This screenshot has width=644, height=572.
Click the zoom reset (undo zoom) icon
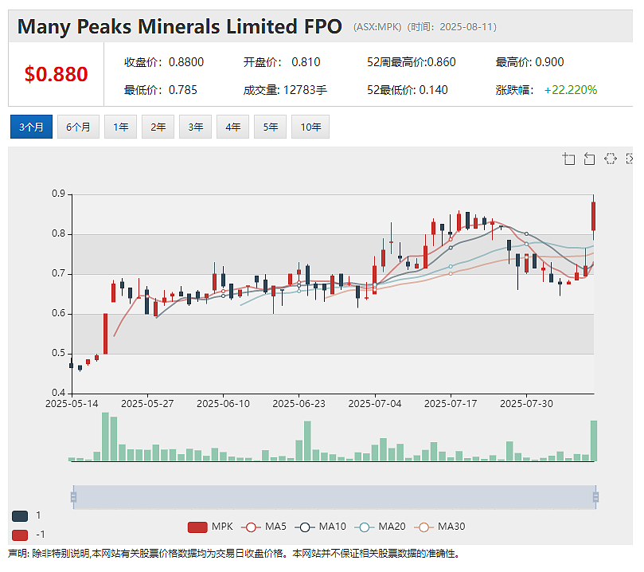589,159
